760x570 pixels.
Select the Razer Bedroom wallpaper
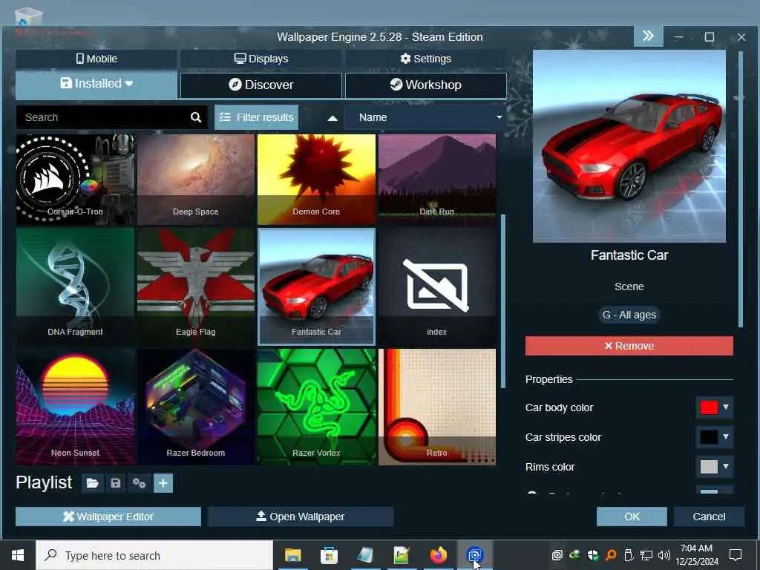point(196,407)
